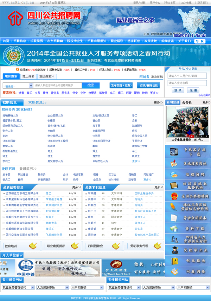This screenshot has height=301, width=211.
Task: Click the username input field in login panel
Action: [x=187, y=76]
